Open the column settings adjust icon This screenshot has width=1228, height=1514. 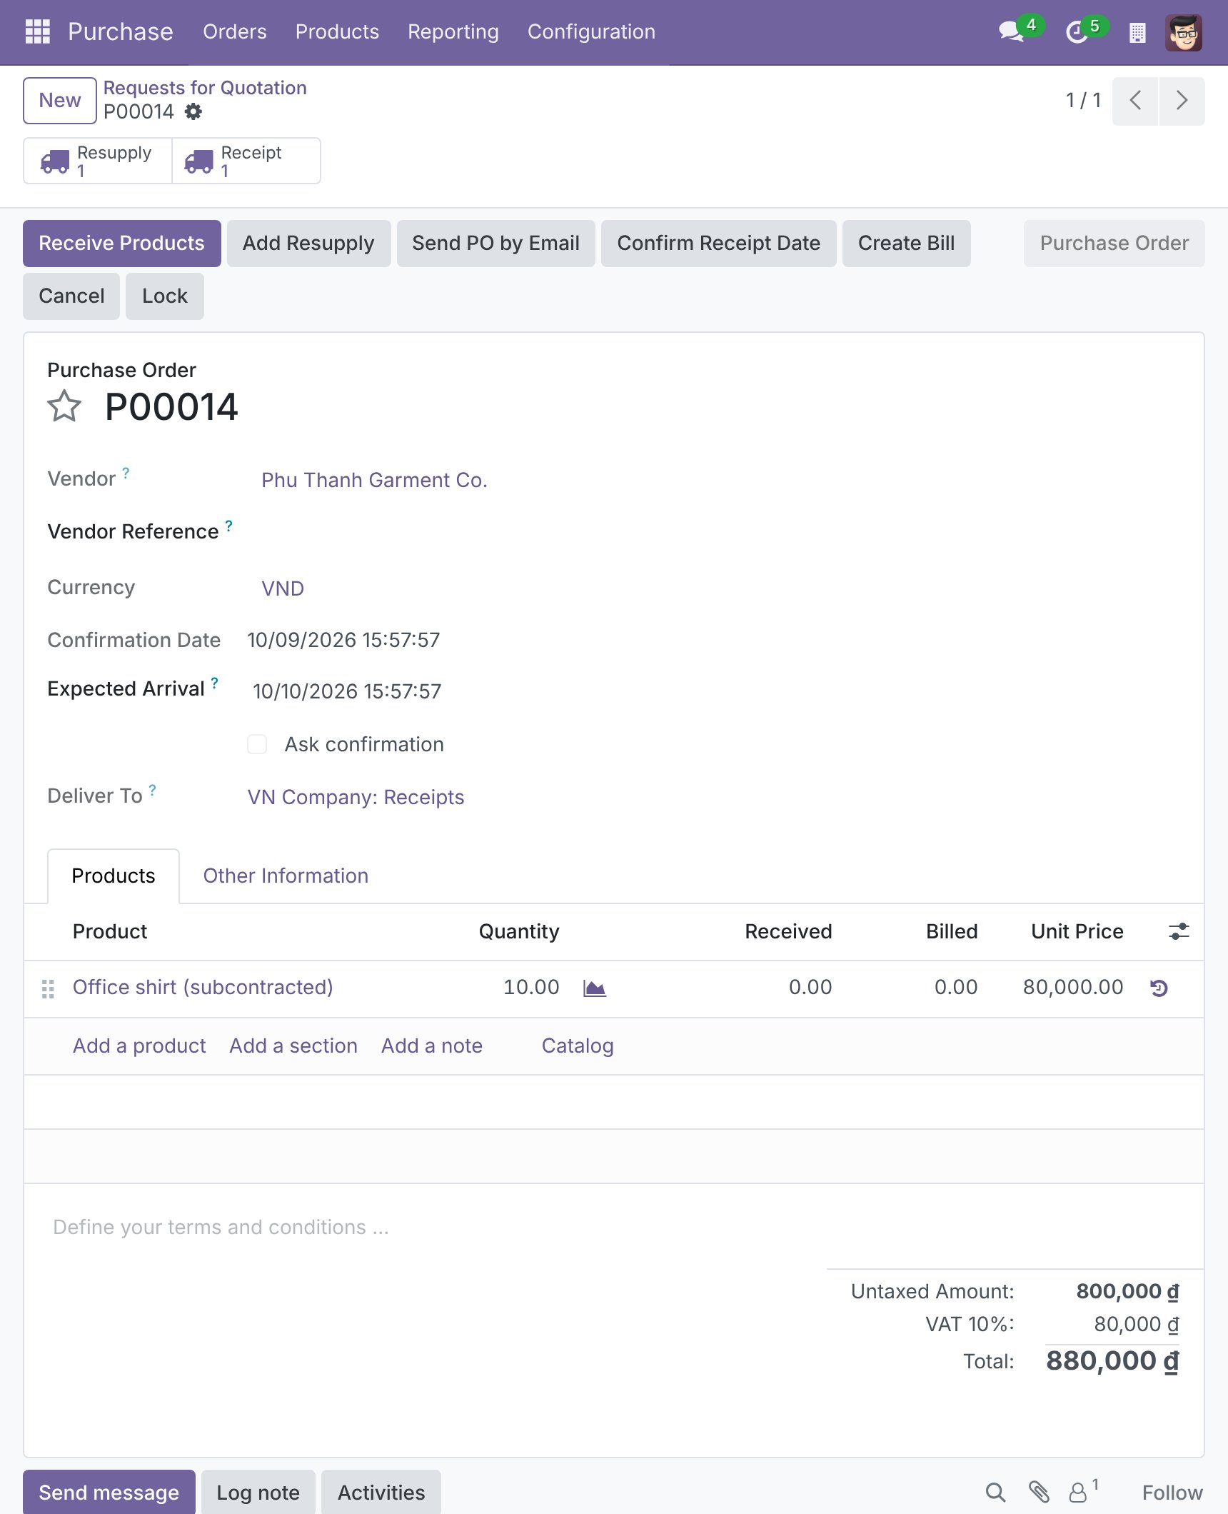tap(1179, 931)
